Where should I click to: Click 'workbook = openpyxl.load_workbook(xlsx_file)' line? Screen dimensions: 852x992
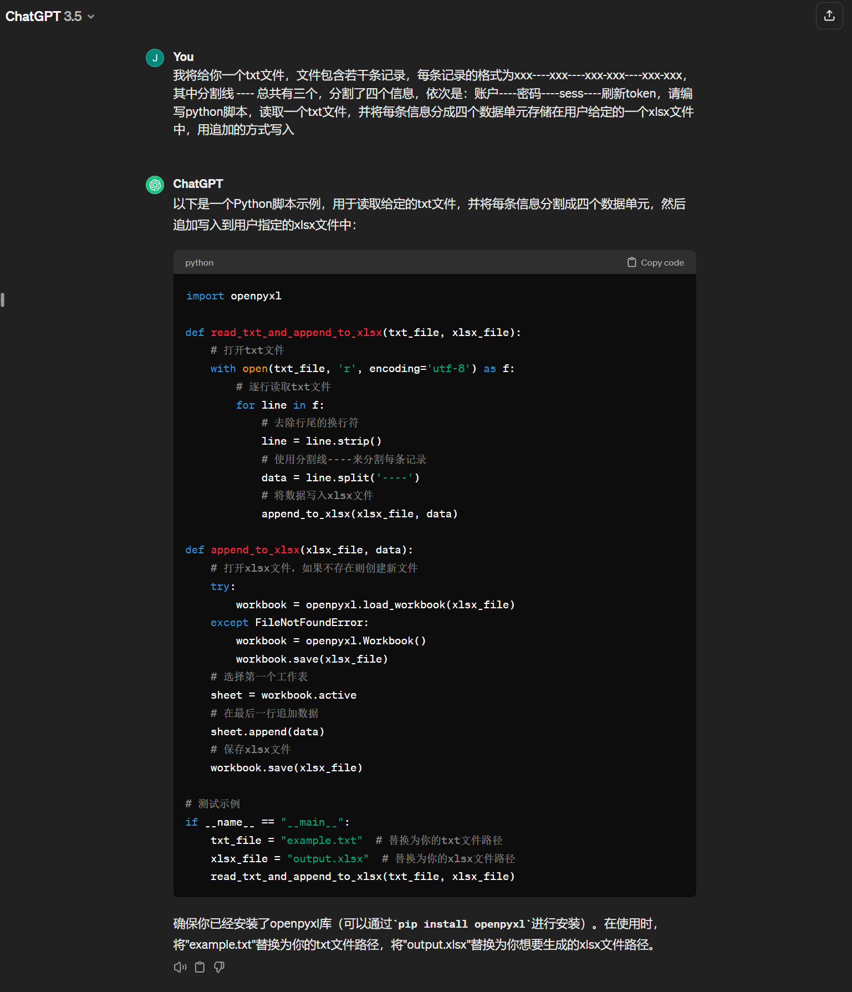tap(375, 605)
